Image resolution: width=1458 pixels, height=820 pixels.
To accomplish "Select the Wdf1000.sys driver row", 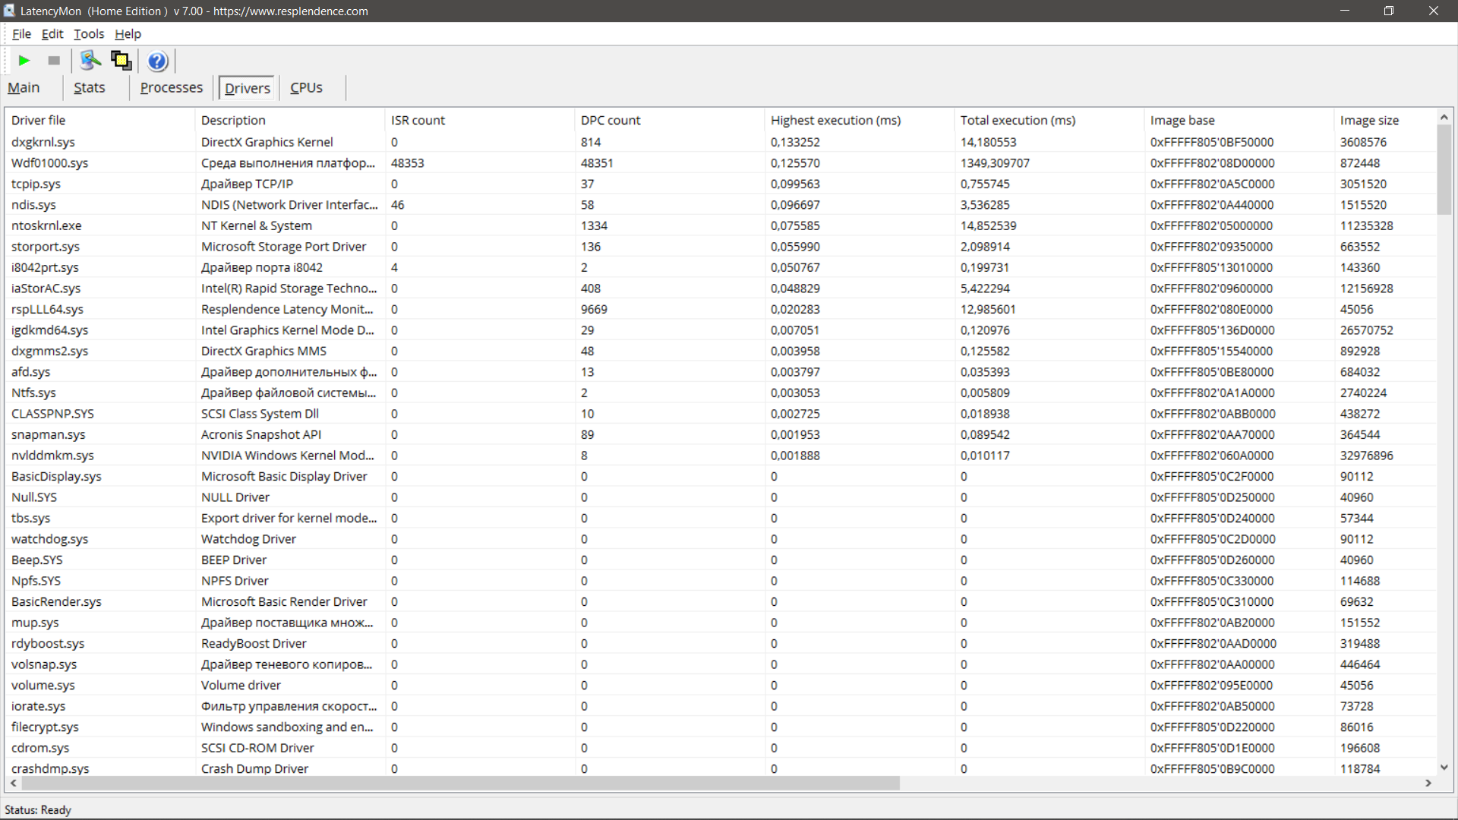I will click(50, 163).
